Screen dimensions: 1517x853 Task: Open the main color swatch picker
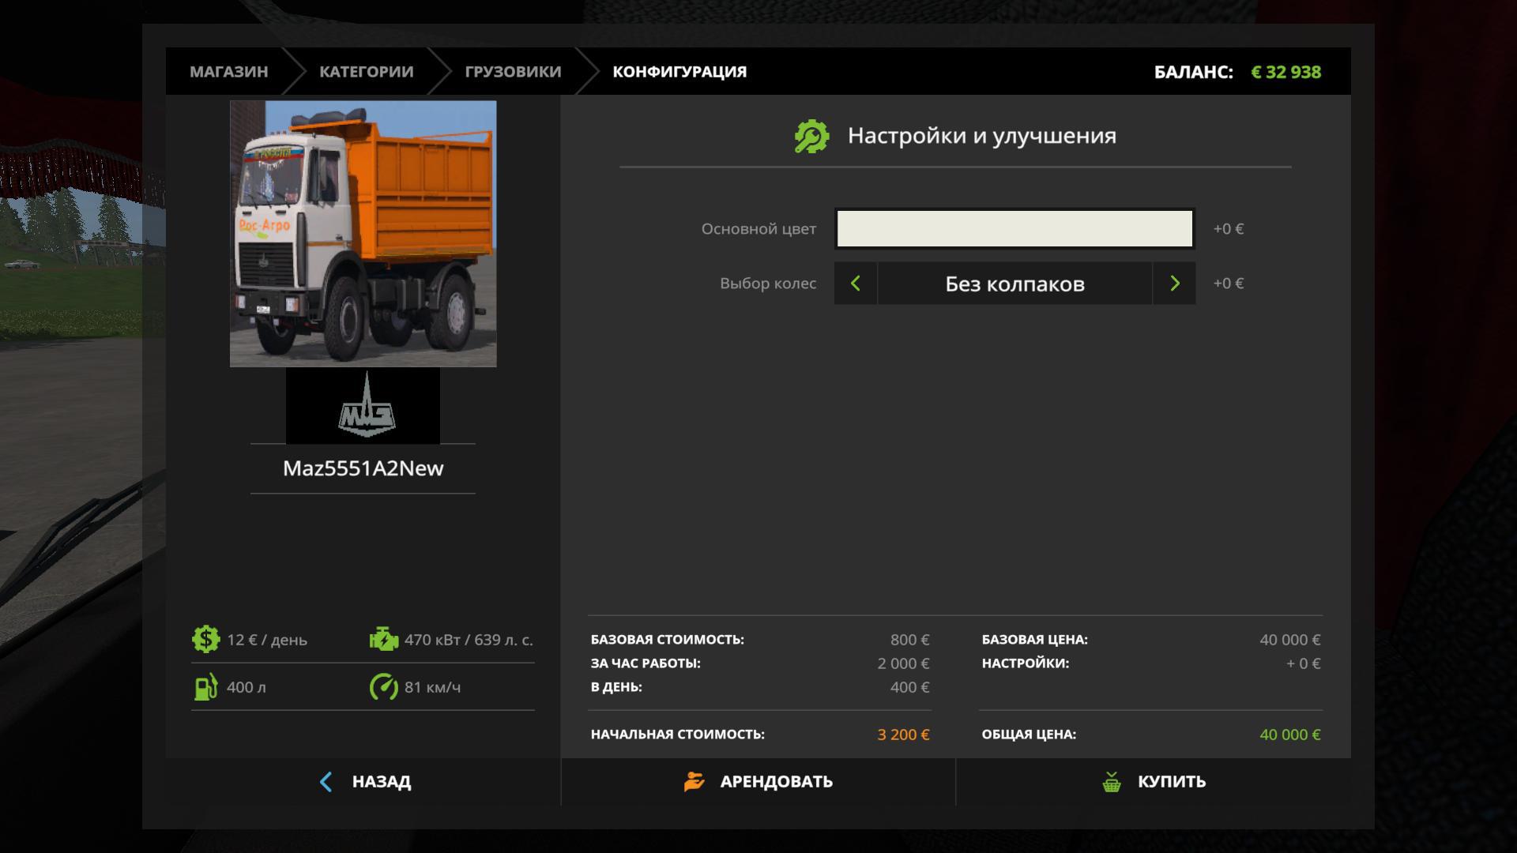pyautogui.click(x=1014, y=229)
